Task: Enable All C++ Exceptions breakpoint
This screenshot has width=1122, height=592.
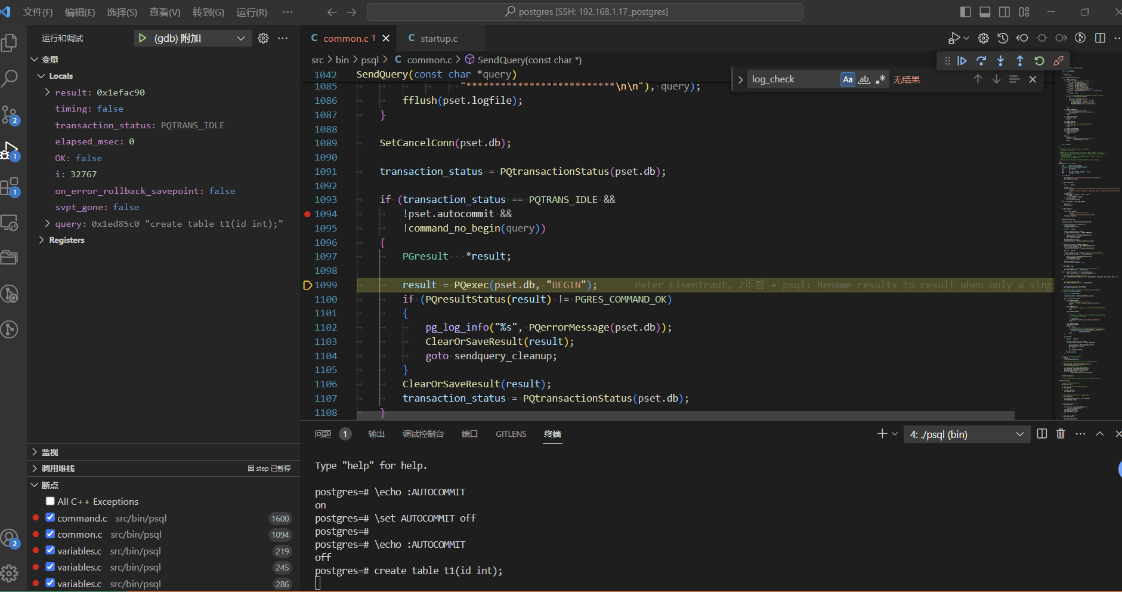Action: (51, 501)
